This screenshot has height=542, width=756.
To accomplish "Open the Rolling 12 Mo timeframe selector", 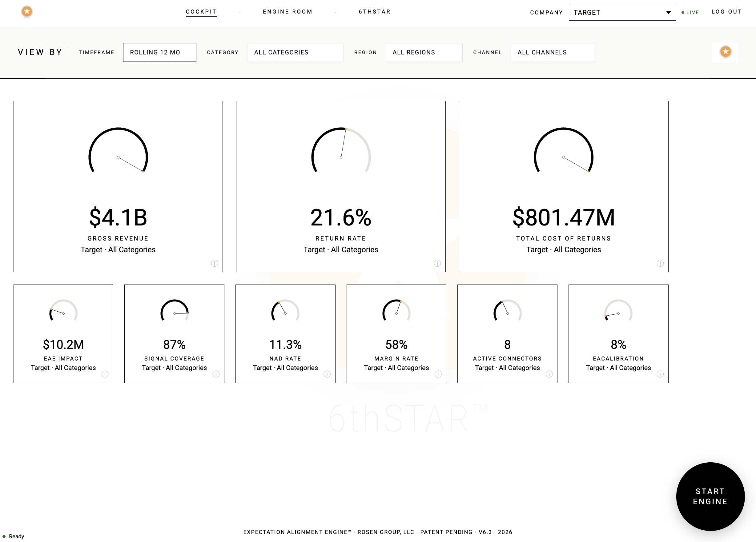I will pyautogui.click(x=159, y=52).
